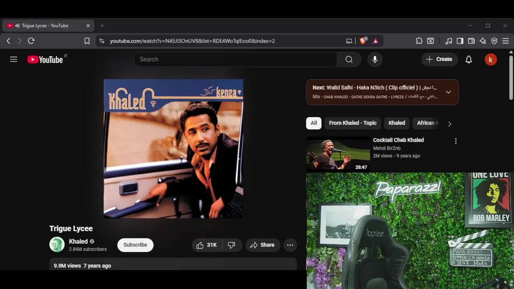
Task: Open a new browser tab
Action: click(x=102, y=26)
